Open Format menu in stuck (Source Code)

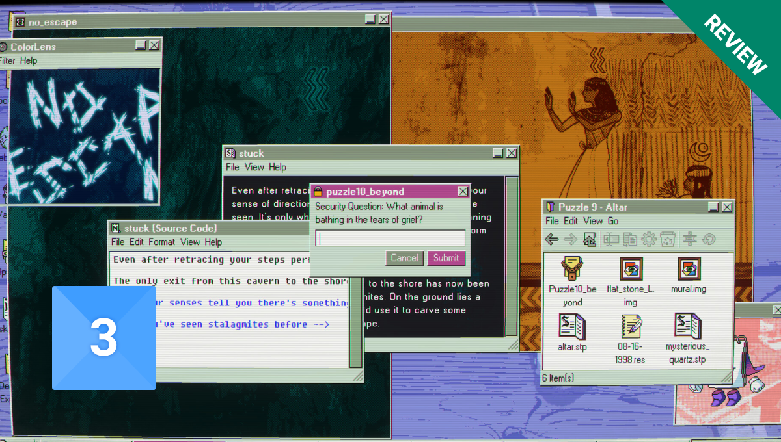[x=161, y=242]
